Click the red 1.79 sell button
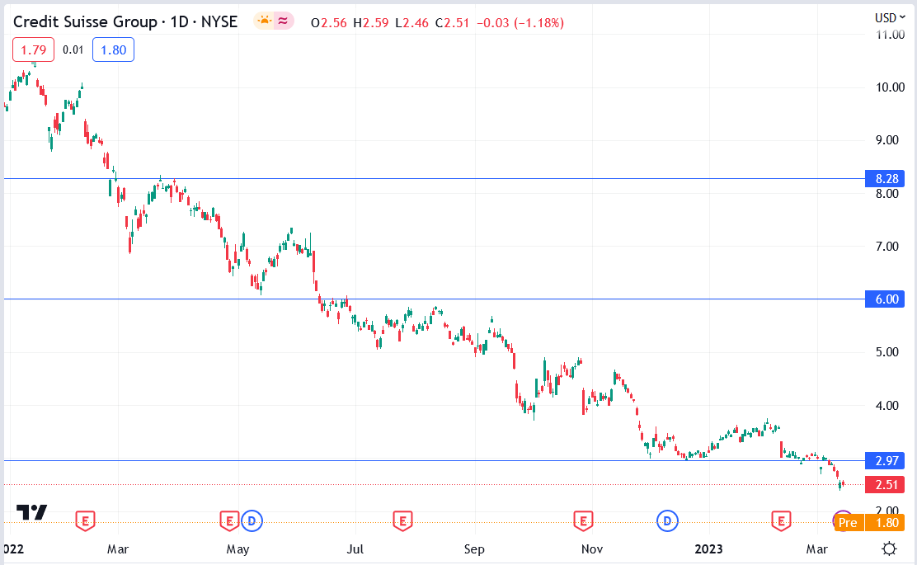Image resolution: width=917 pixels, height=565 pixels. pyautogui.click(x=33, y=49)
